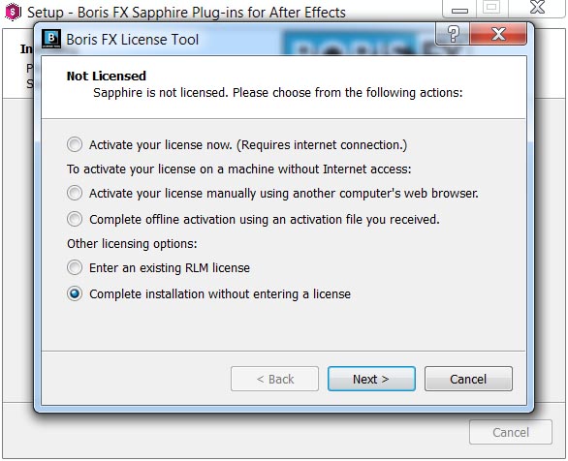
Task: Cancel the License Tool dialog
Action: pos(468,379)
